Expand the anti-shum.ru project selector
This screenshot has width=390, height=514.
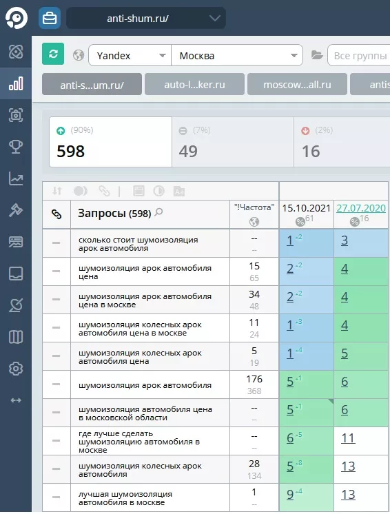[146, 18]
